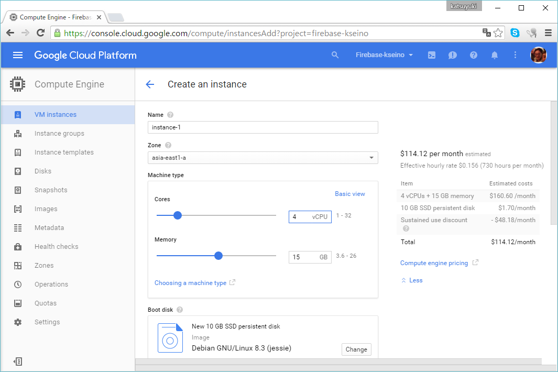Click the Name field help icon
The height and width of the screenshot is (372, 558).
click(170, 115)
